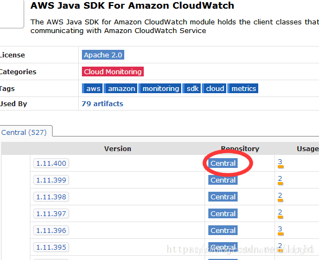Click Central repository for version 1.11.400
319x260 pixels.
coord(223,163)
